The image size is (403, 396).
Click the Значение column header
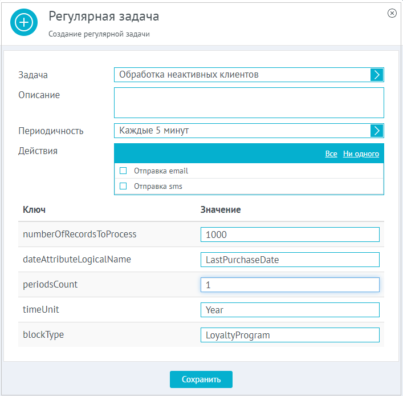pyautogui.click(x=221, y=210)
